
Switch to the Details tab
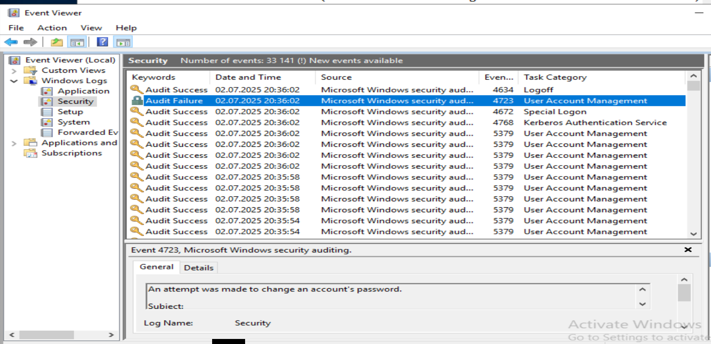point(198,268)
